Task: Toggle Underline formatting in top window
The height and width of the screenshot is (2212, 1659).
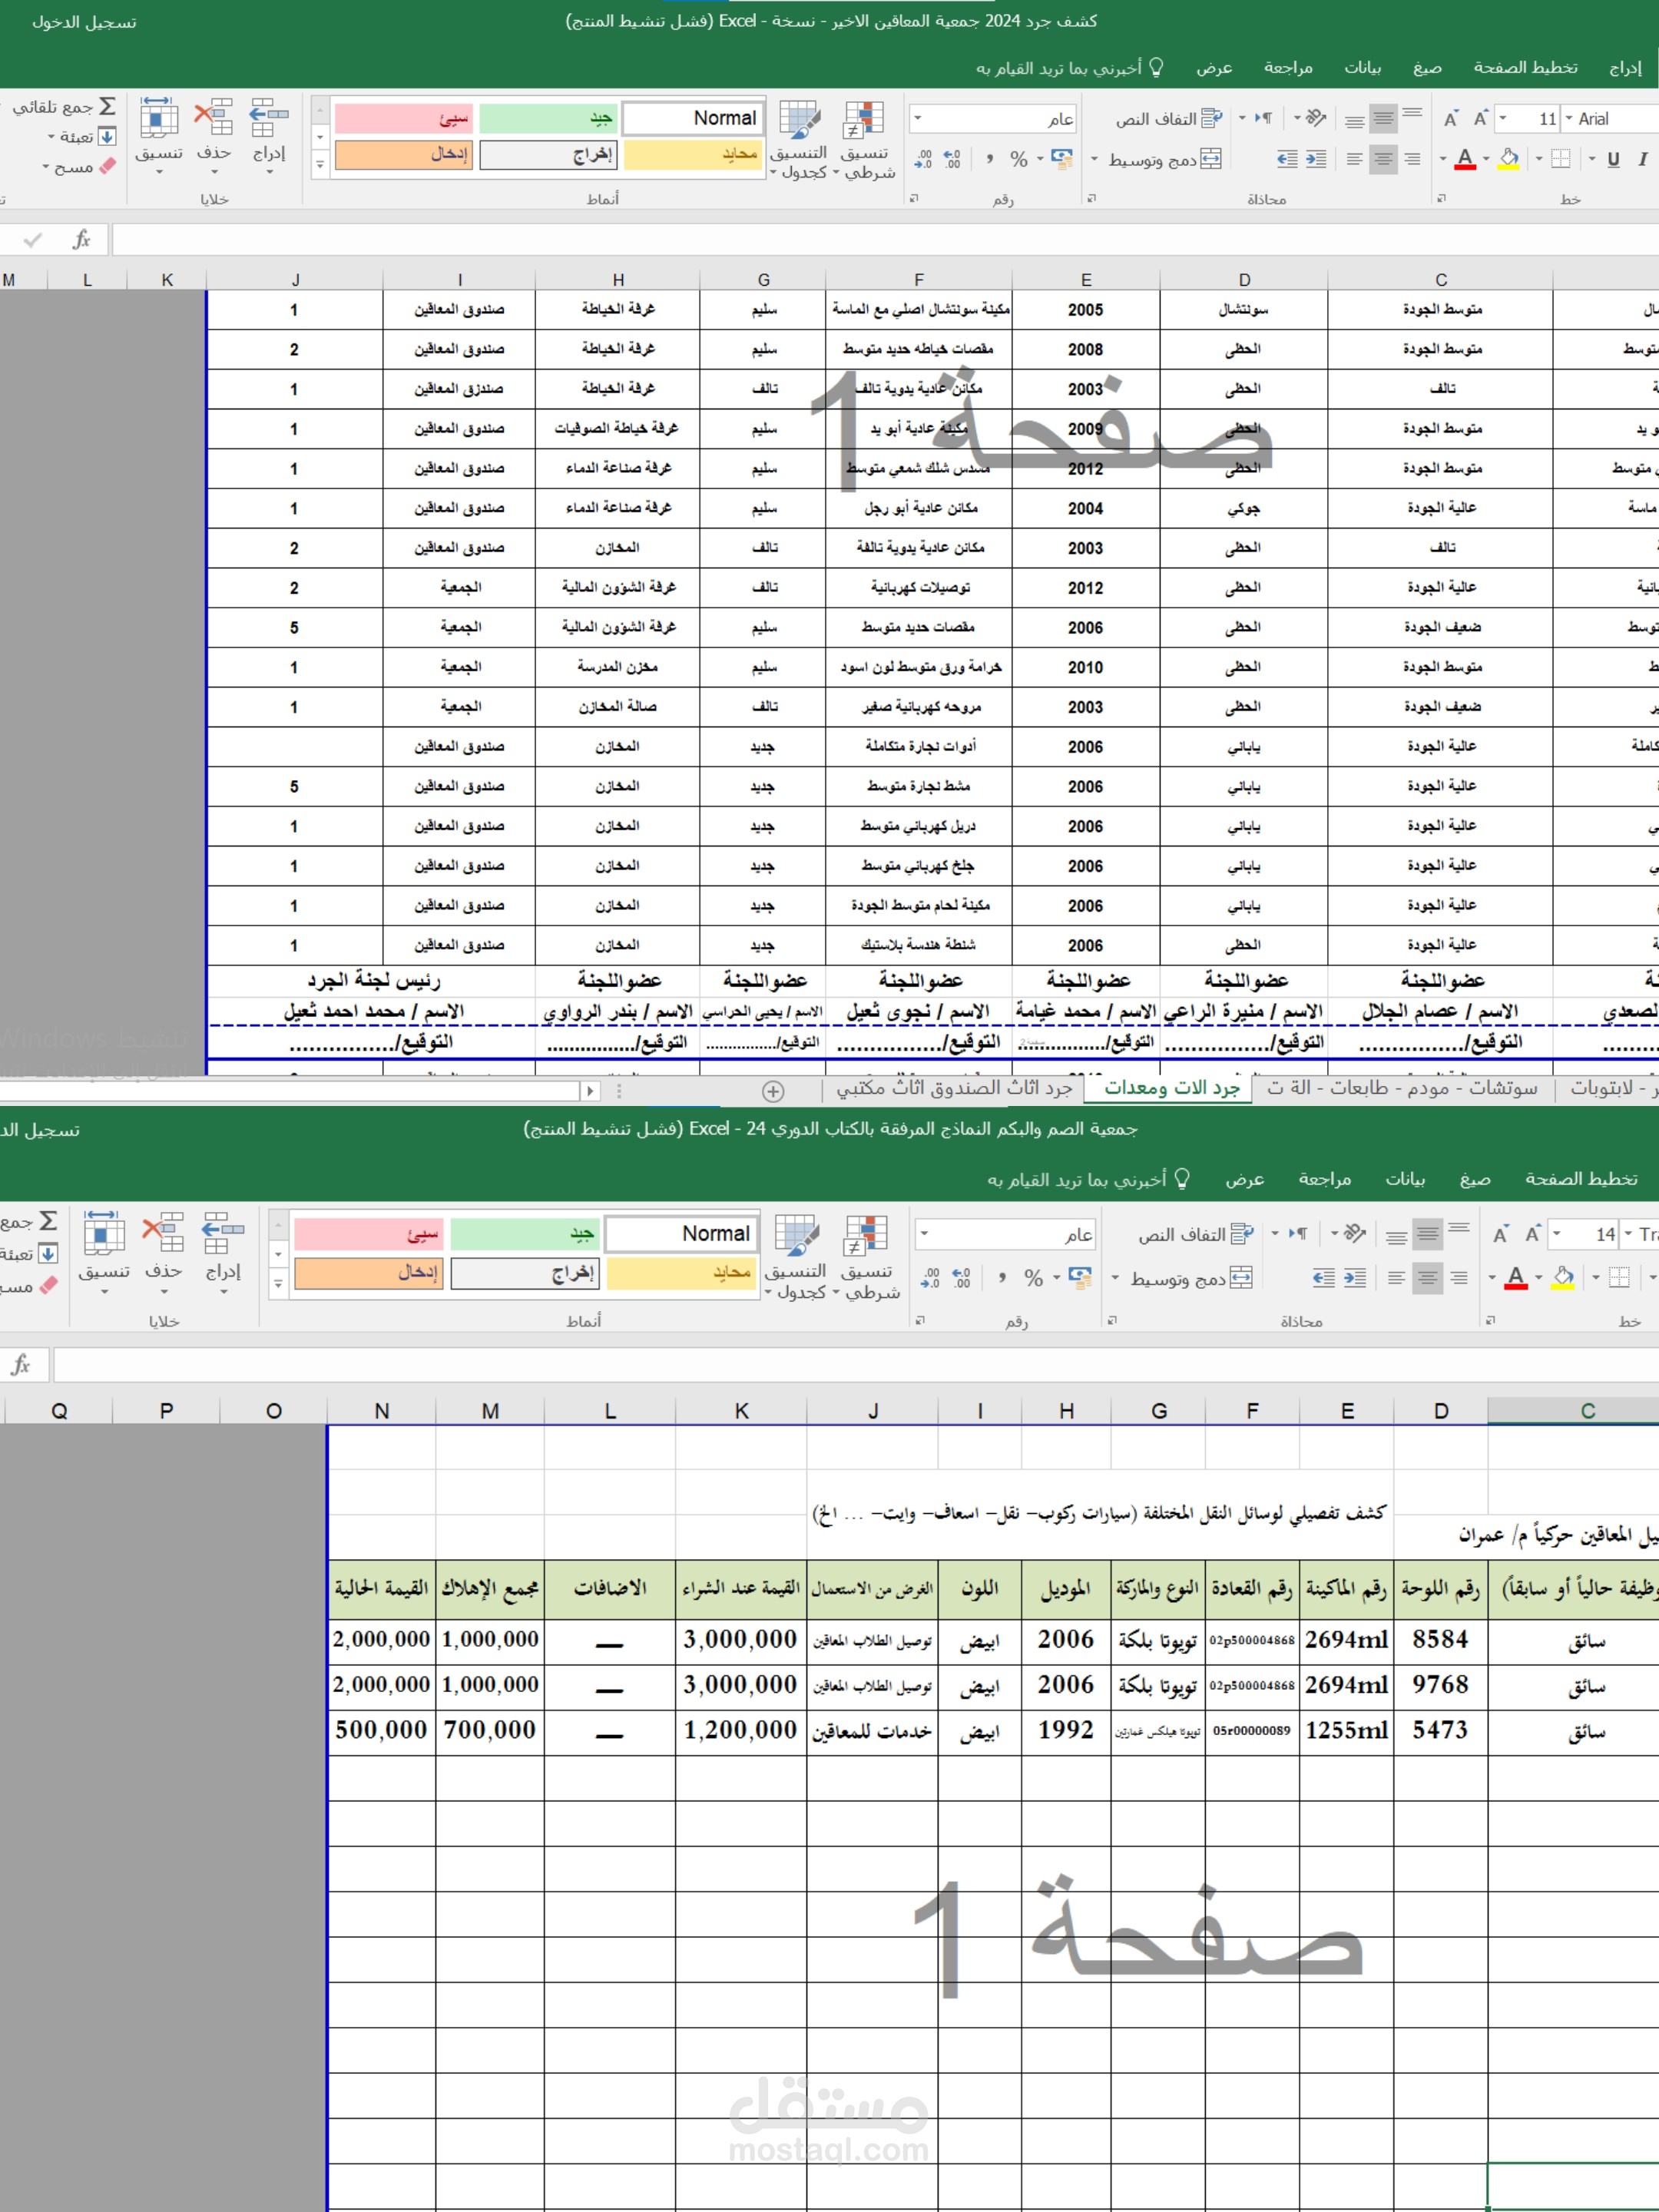Action: (1613, 159)
